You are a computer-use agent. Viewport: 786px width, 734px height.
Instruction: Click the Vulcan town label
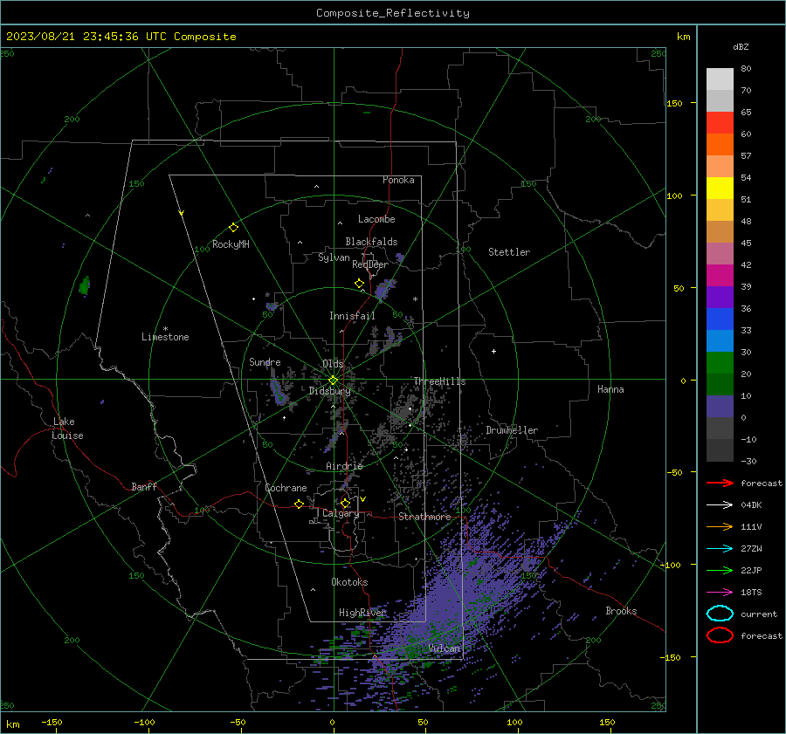pos(445,648)
